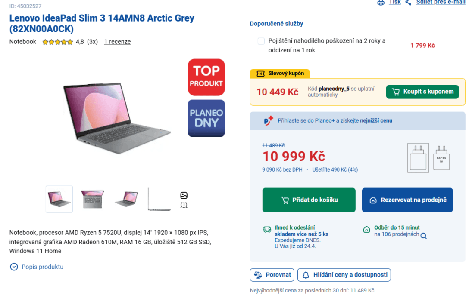Click the cart icon on Přidat do košíku

tap(285, 200)
